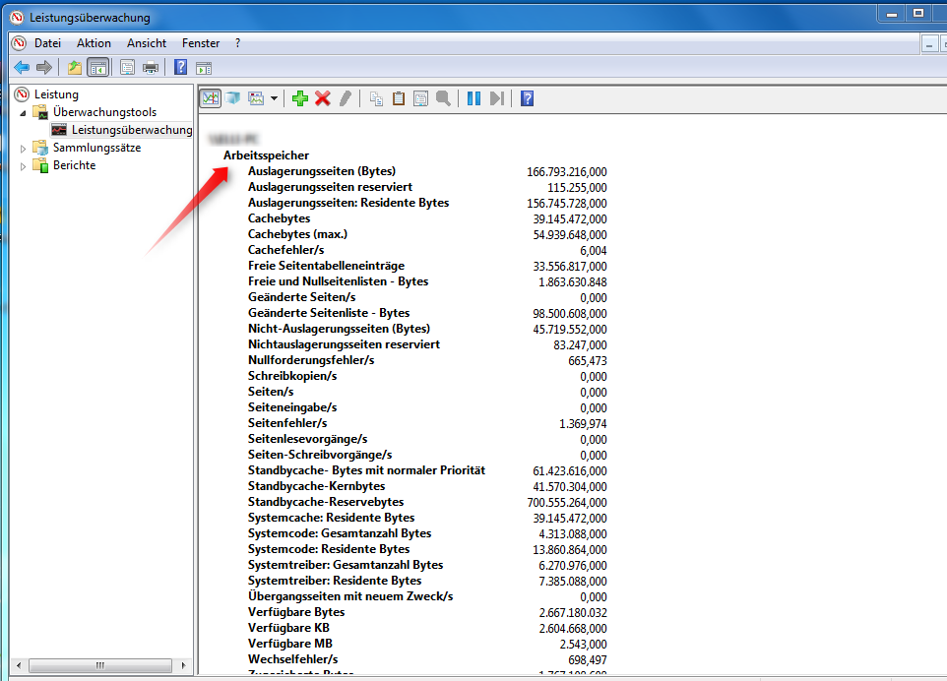
Task: Zoom into the selected counter
Action: point(443,97)
